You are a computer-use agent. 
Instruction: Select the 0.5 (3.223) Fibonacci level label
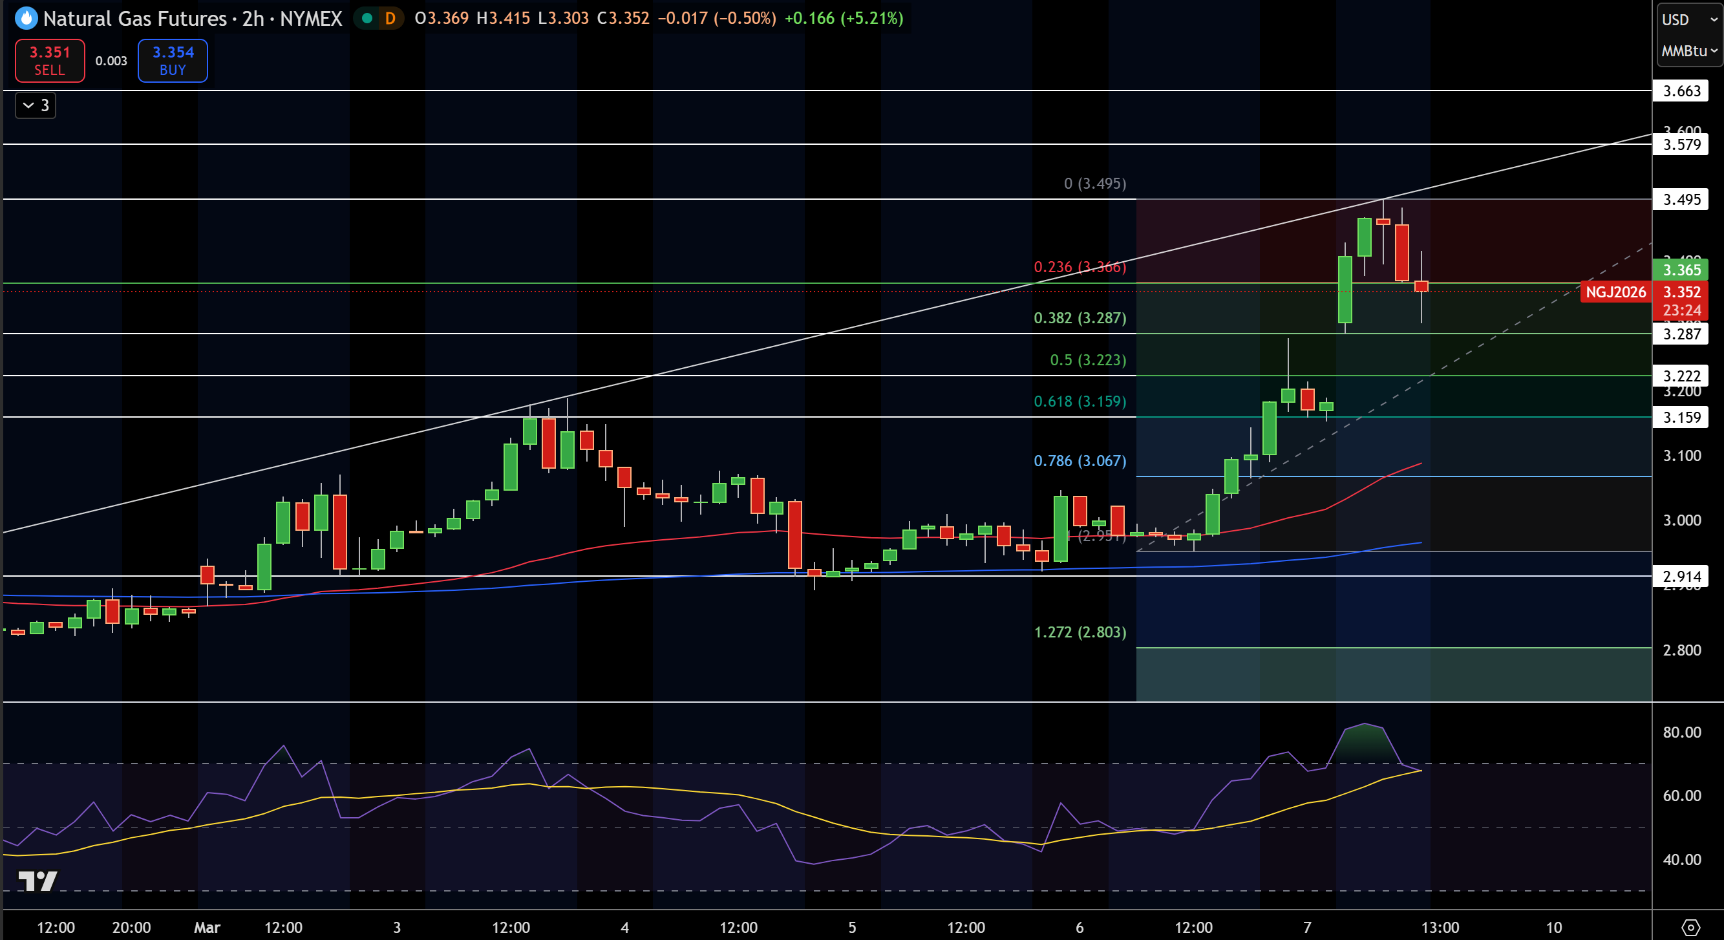click(x=1087, y=359)
